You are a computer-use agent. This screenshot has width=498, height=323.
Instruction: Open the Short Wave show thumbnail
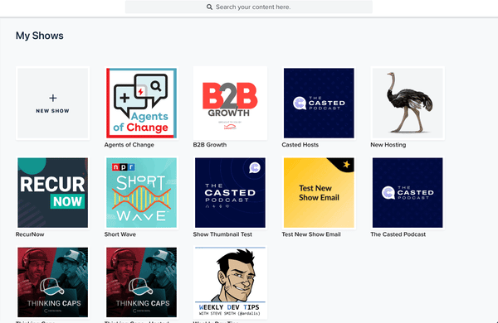pyautogui.click(x=141, y=193)
